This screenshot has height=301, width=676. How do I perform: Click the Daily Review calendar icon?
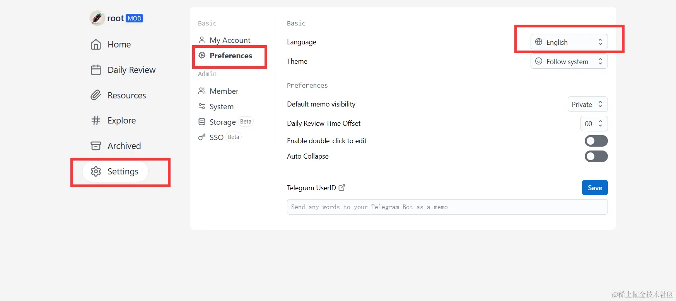96,70
